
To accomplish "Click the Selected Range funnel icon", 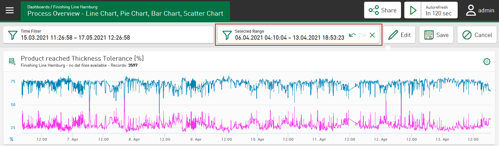I will [x=227, y=35].
